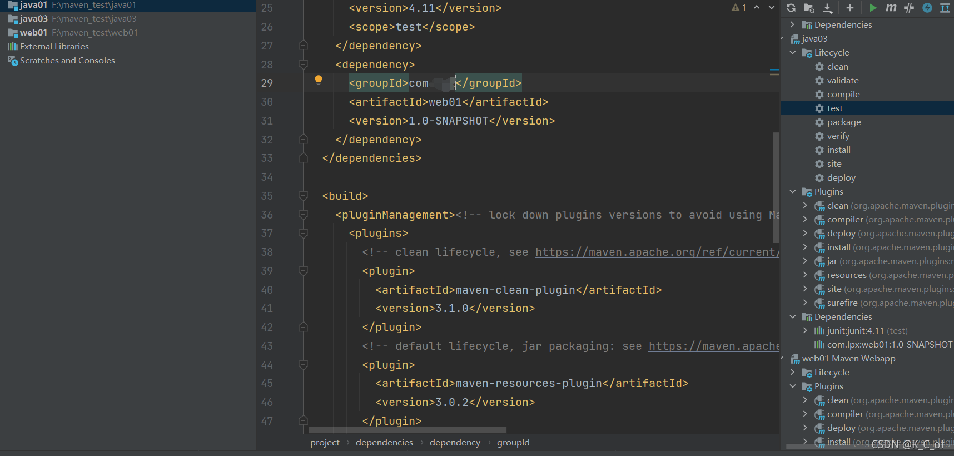The width and height of the screenshot is (954, 456).
Task: Click the version 1.0-SNAPSHOT text on line 31
Action: click(449, 121)
